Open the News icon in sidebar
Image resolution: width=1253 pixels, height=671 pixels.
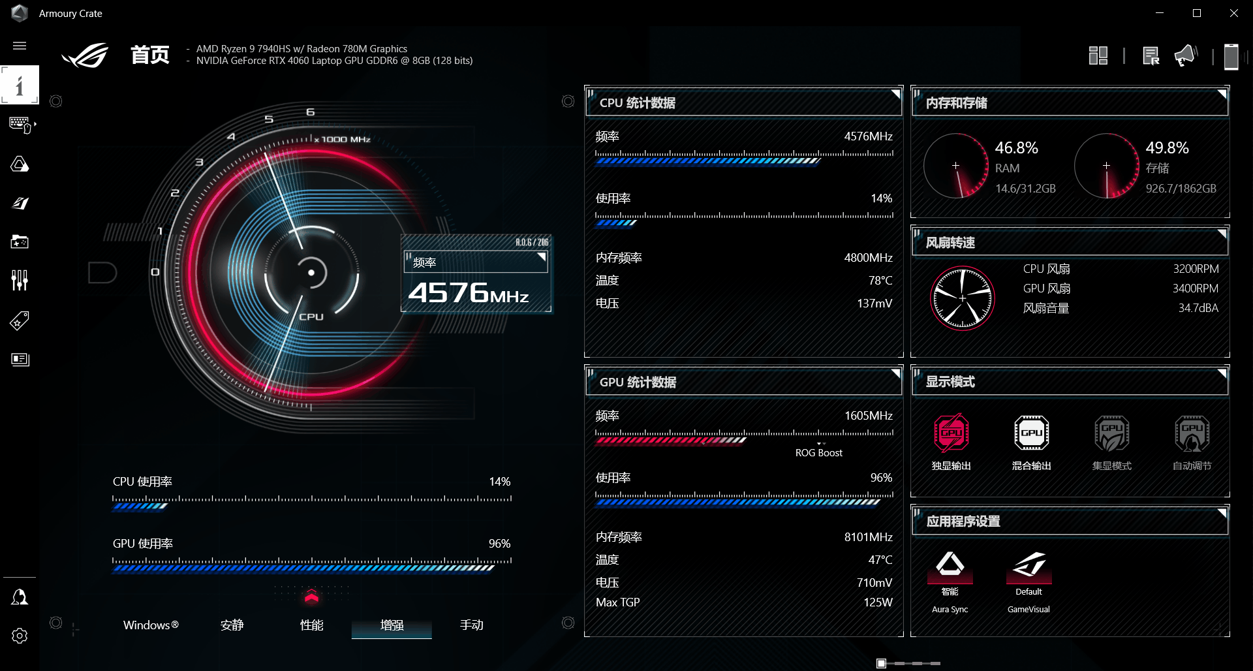[x=20, y=360]
